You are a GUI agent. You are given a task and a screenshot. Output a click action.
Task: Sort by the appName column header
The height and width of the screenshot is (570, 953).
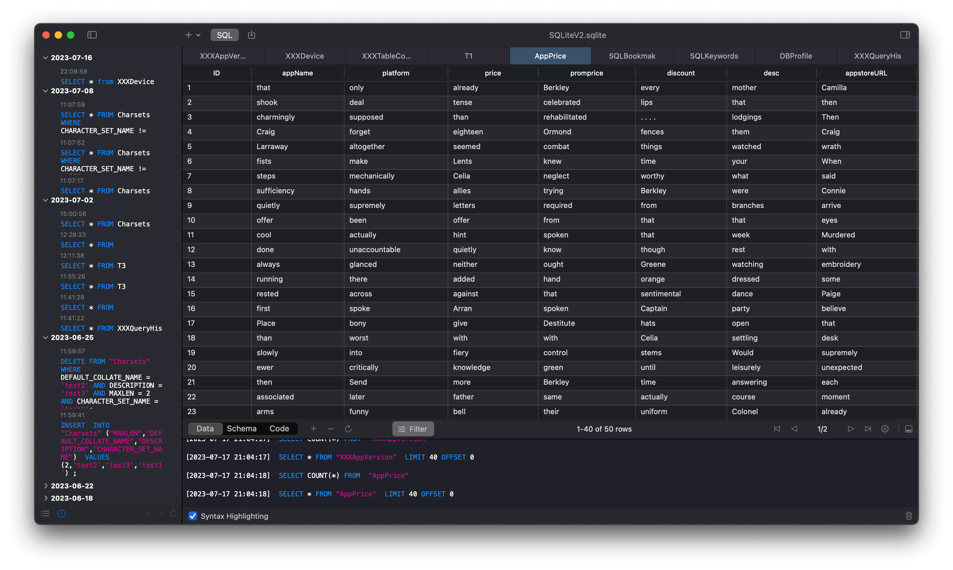[x=298, y=73]
